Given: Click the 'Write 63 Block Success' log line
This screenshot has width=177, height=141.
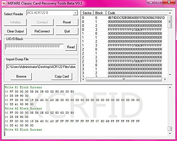Looking at the screenshot, I should tap(23, 130).
